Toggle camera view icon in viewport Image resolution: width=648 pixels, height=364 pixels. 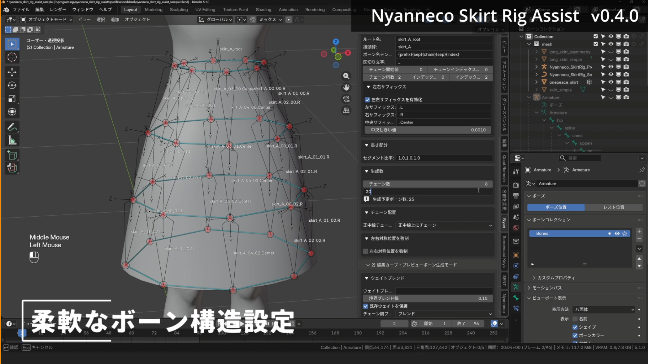[346, 99]
